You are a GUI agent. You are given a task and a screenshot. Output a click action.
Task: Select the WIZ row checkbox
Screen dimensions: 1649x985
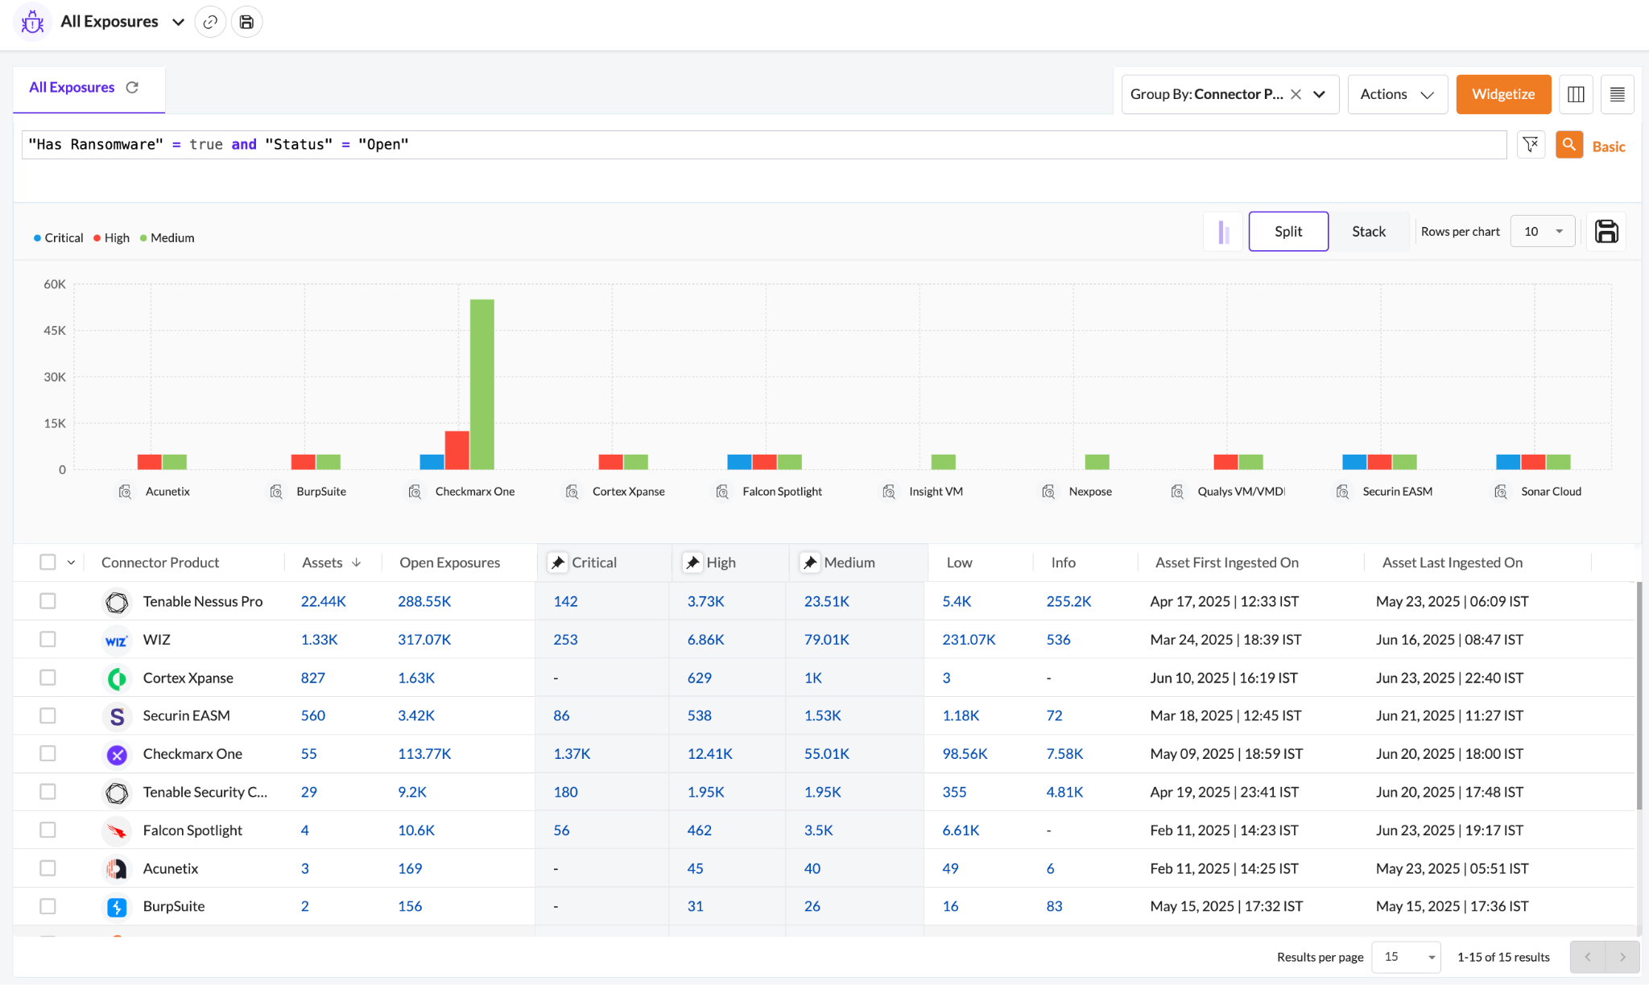pyautogui.click(x=48, y=639)
